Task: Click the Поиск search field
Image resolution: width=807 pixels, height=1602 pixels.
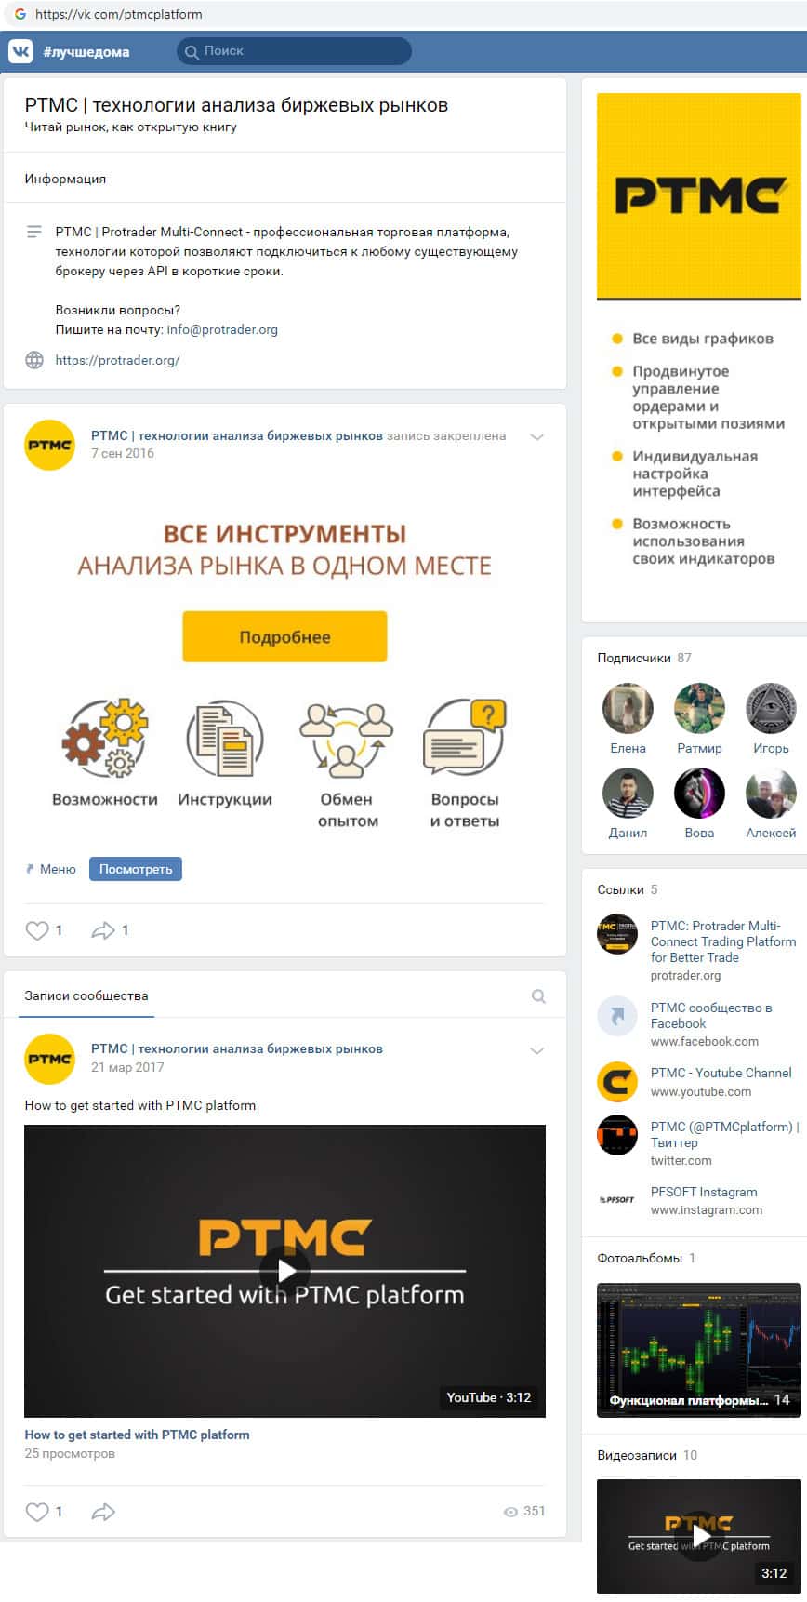Action: [294, 51]
